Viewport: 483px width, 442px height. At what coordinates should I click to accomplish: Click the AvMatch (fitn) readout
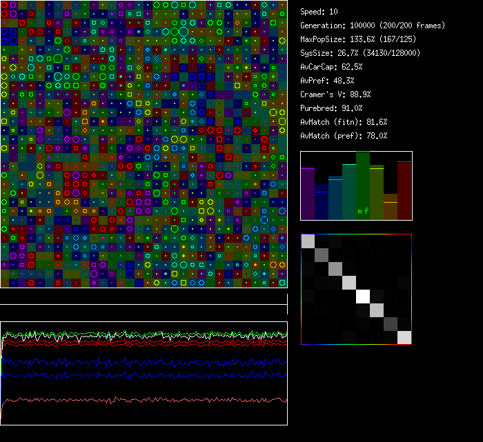(344, 122)
